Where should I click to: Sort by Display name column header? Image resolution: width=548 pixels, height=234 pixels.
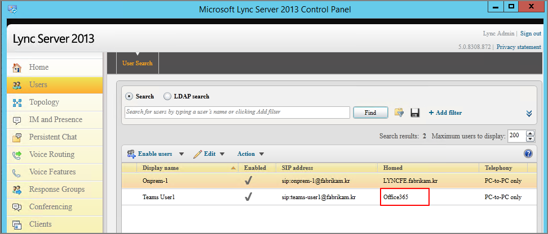[187, 168]
